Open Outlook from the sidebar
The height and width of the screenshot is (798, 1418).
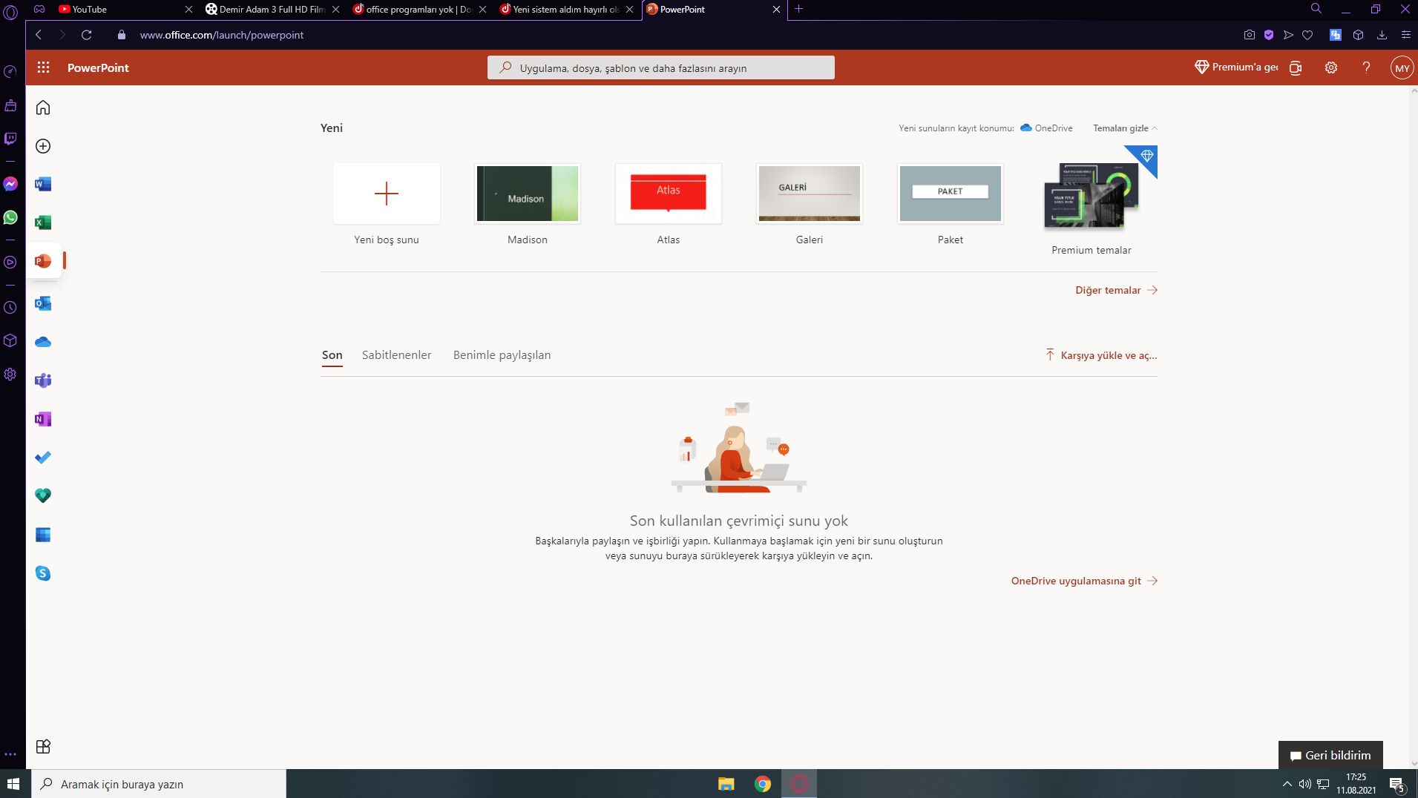[x=42, y=303]
